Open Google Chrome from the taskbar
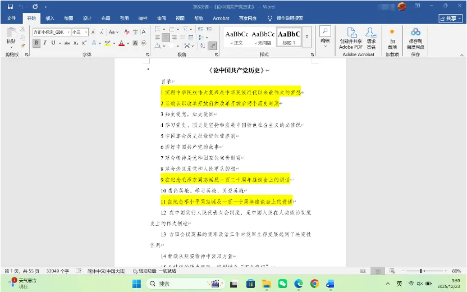467x292 pixels. point(314,284)
